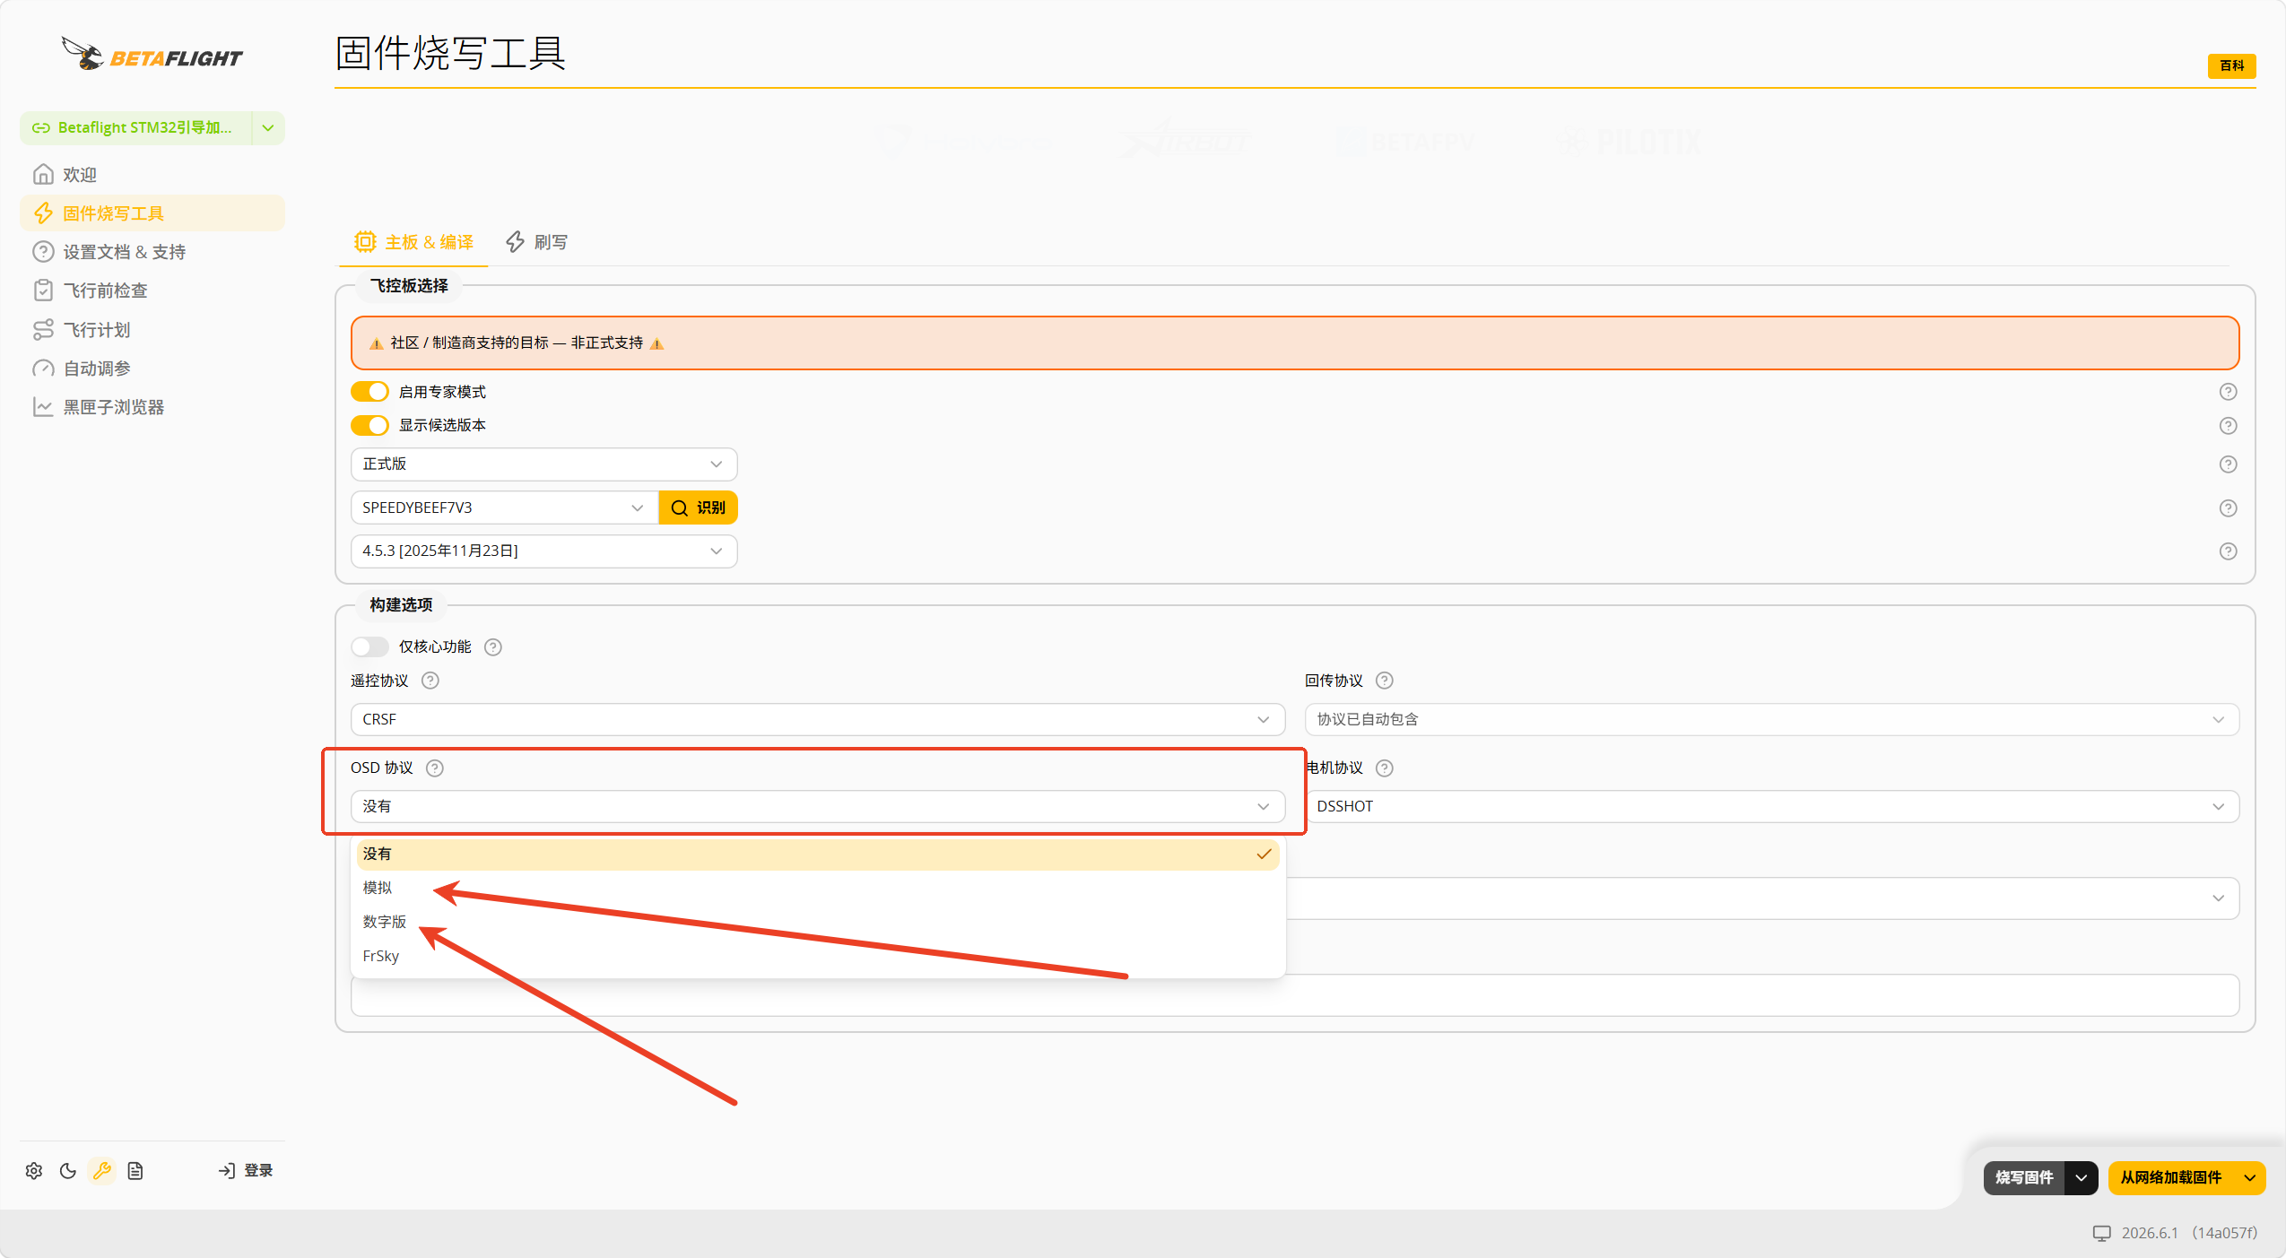This screenshot has width=2286, height=1258.
Task: Enable 仅核心功能 switch
Action: [x=369, y=647]
